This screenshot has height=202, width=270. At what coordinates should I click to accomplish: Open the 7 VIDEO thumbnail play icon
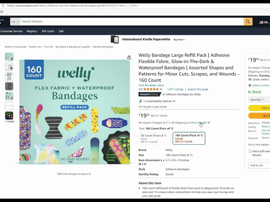coord(9,116)
